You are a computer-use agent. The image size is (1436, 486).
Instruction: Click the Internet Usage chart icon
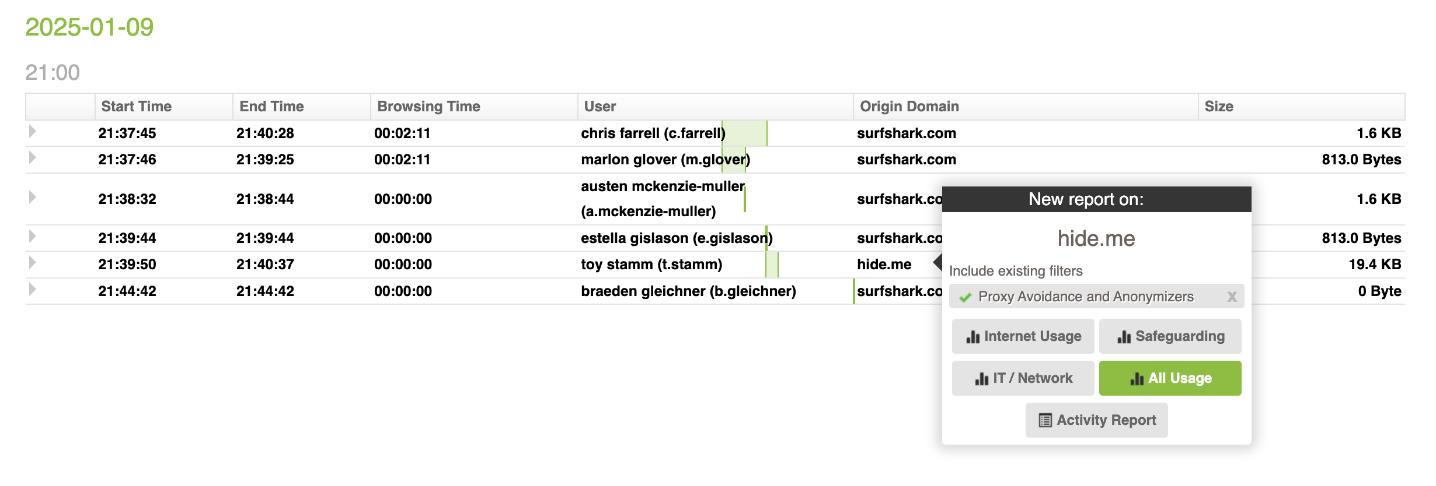point(973,337)
